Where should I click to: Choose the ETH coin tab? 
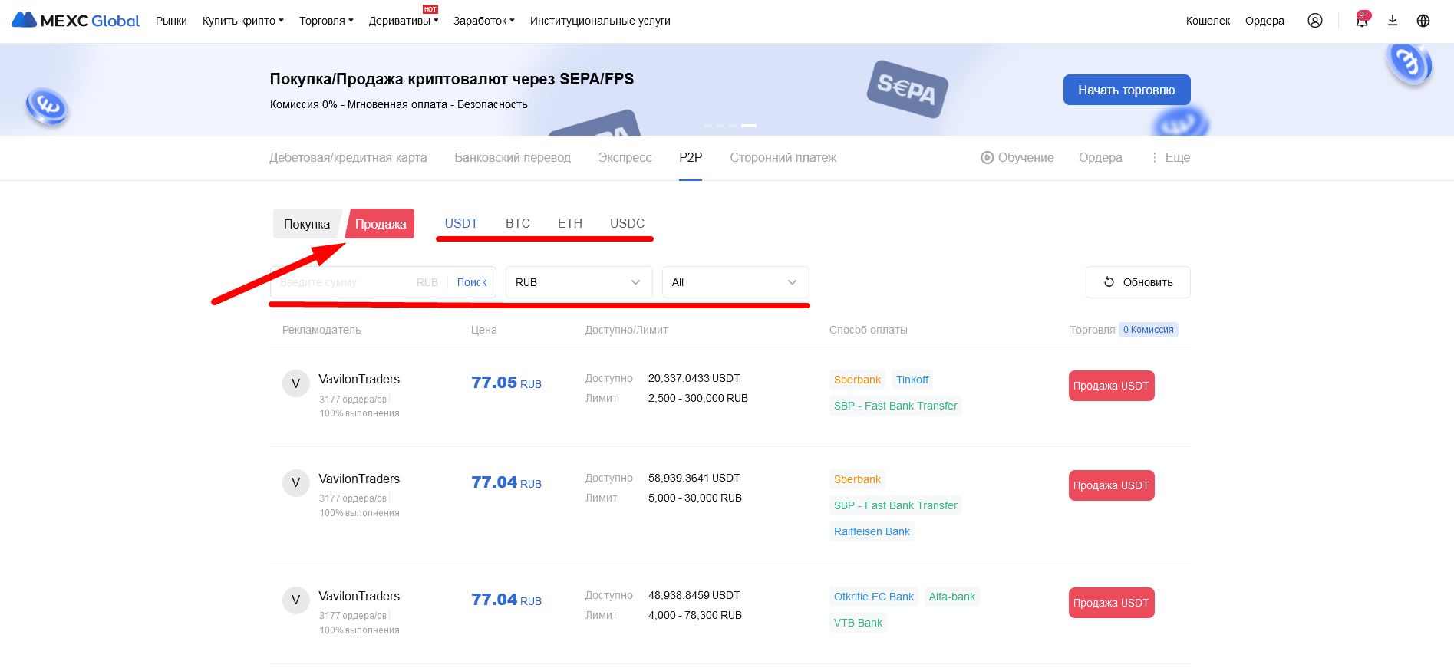pos(570,223)
